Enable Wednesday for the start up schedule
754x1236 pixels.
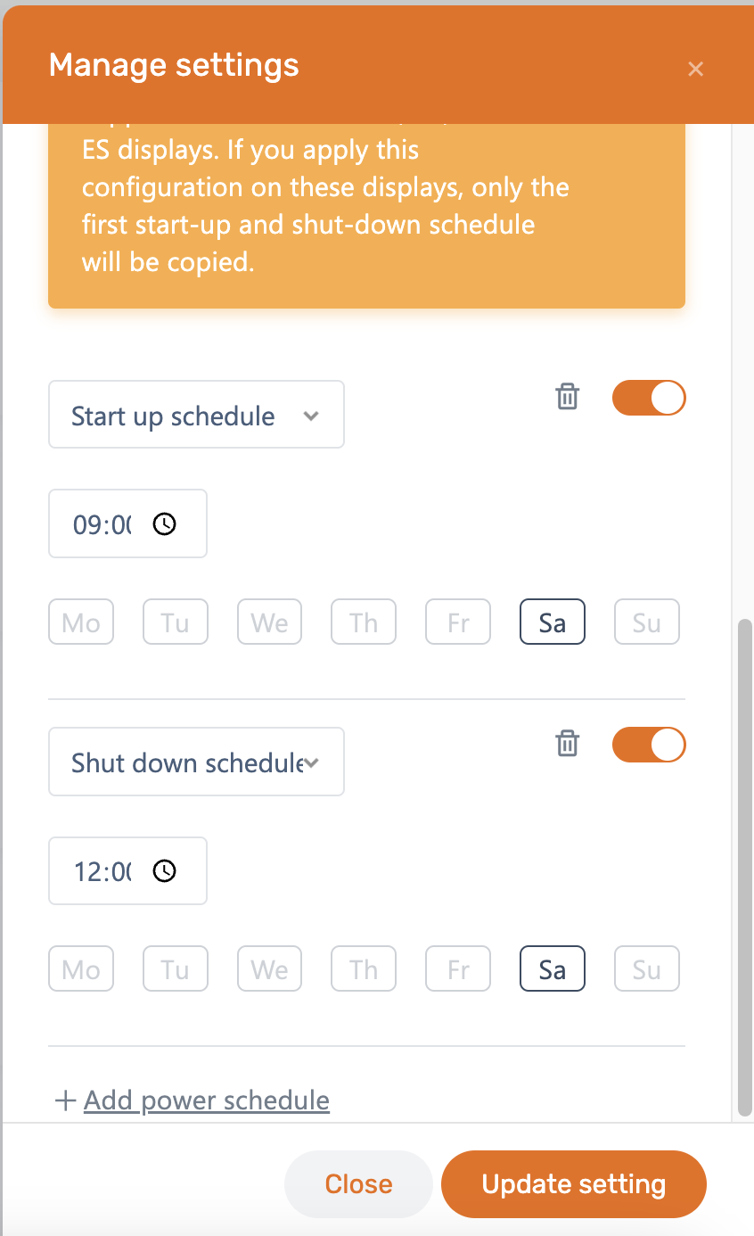tap(270, 622)
